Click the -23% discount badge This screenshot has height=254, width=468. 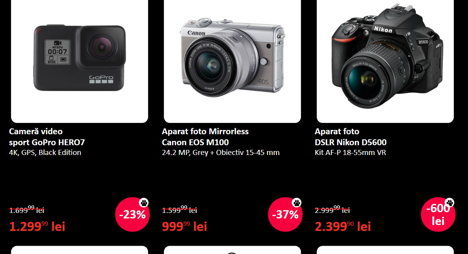point(132,214)
